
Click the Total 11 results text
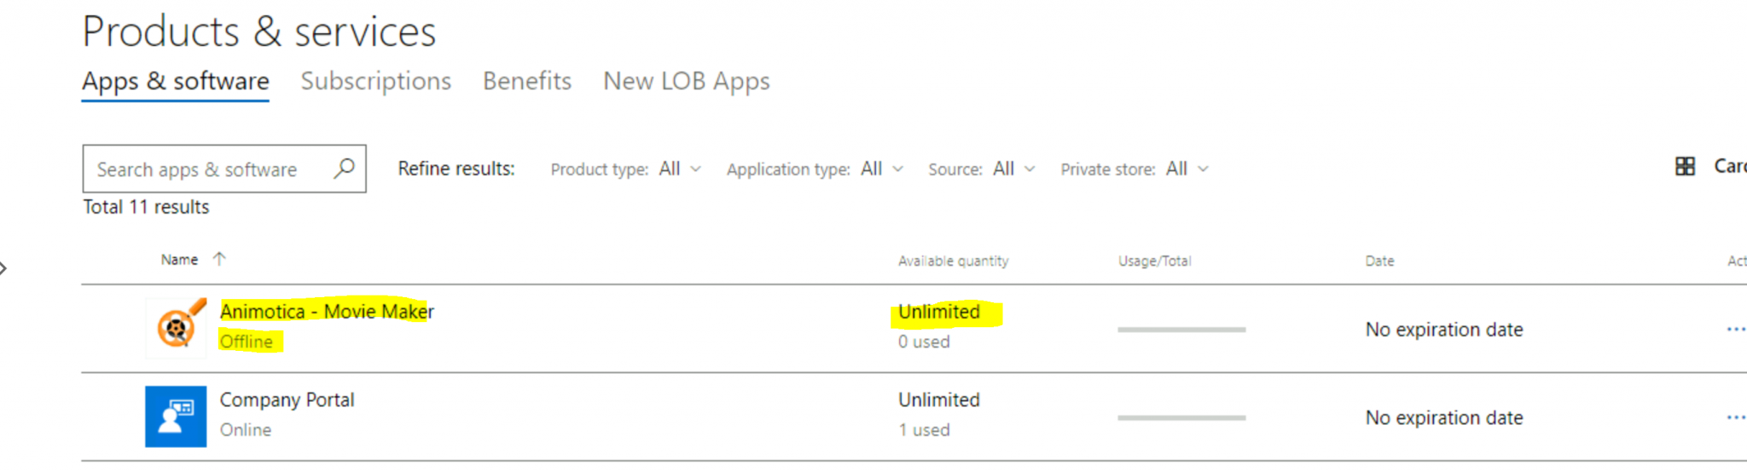[146, 207]
